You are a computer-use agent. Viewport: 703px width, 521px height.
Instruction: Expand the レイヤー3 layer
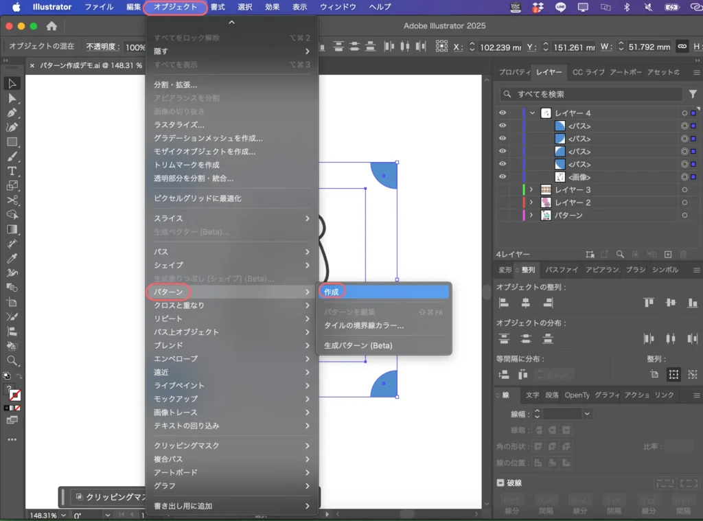click(531, 190)
